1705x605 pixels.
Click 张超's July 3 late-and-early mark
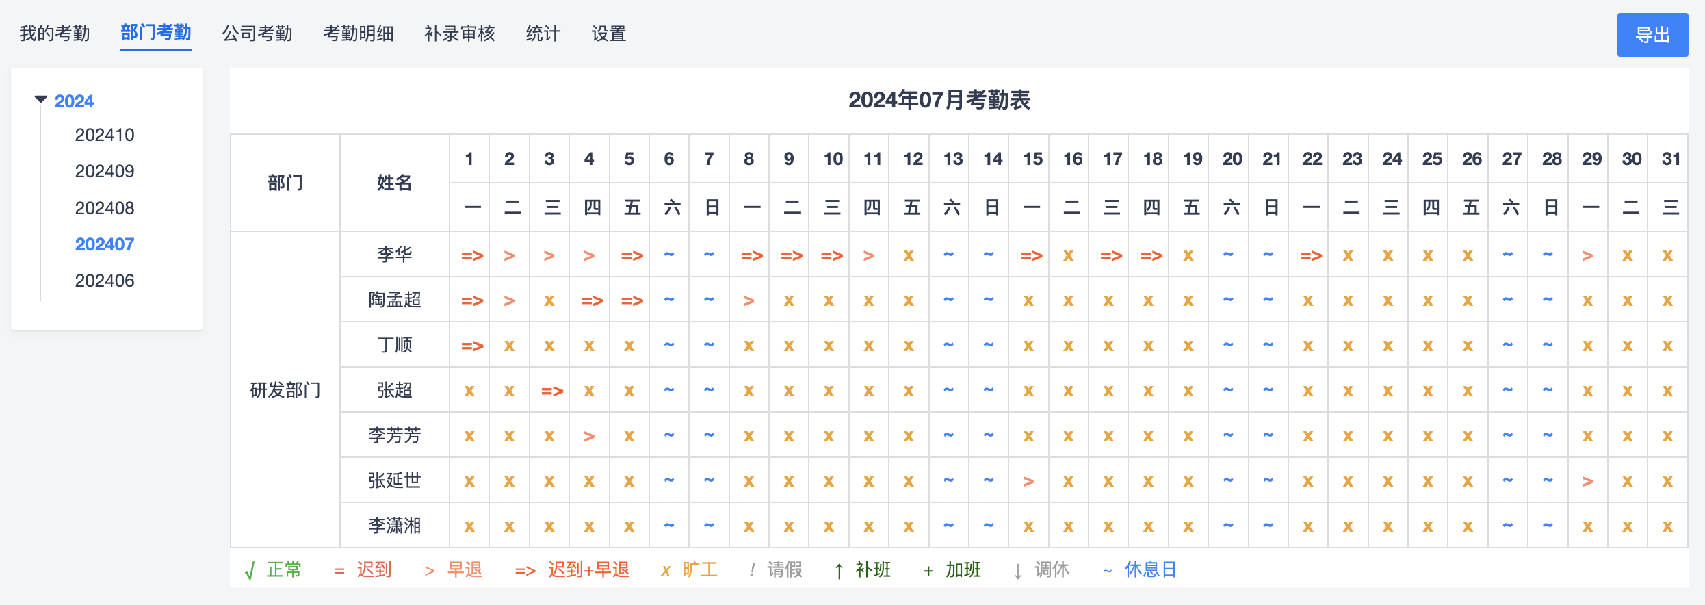(552, 391)
